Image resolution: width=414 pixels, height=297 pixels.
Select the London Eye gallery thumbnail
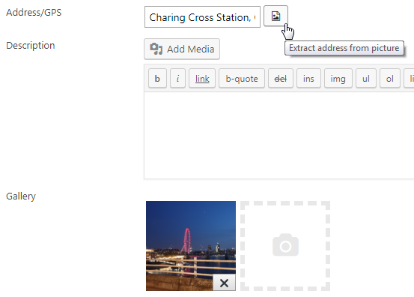coord(191,246)
